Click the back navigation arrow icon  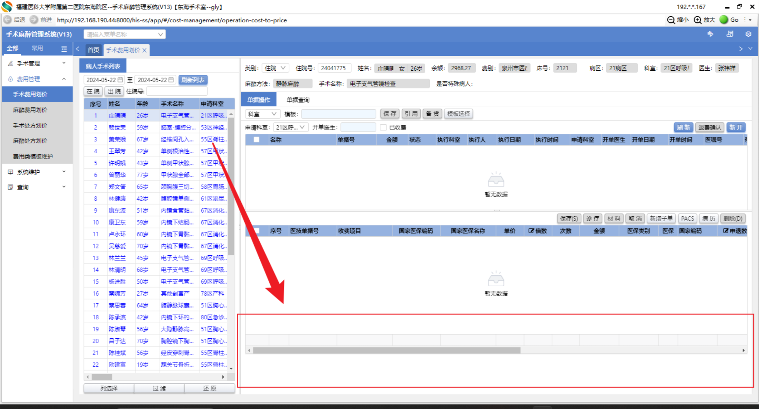(x=7, y=20)
